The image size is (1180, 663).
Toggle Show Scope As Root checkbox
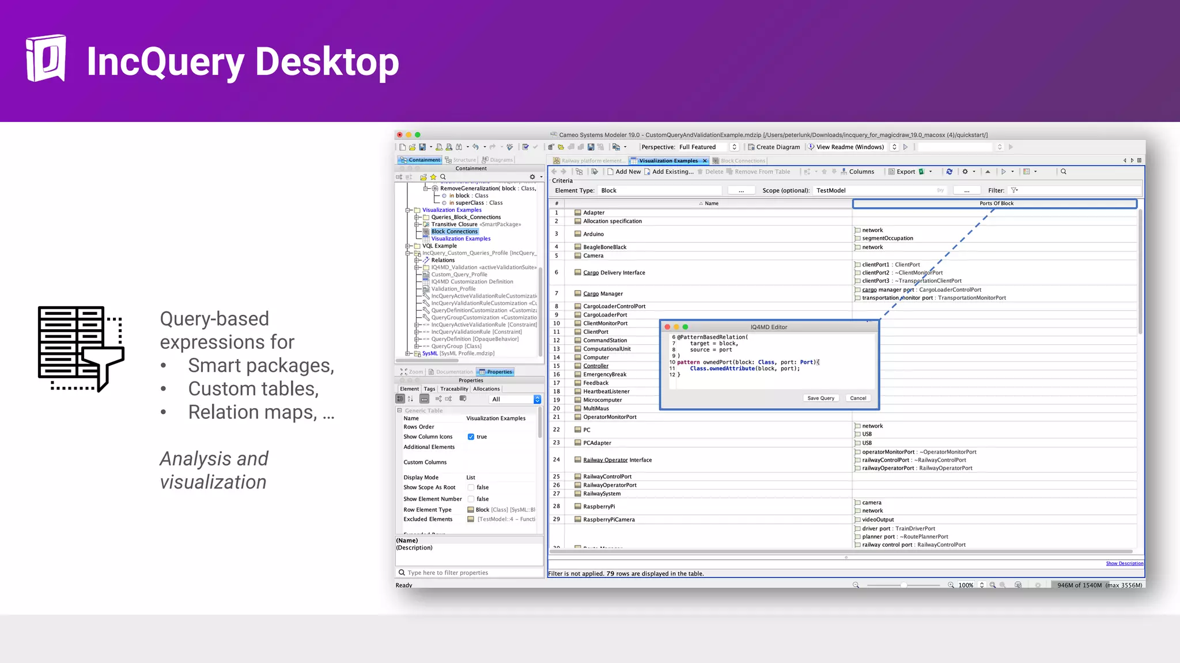[471, 487]
